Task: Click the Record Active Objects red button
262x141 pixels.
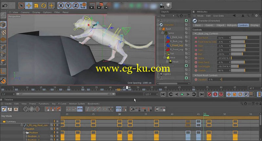Action: [209, 95]
